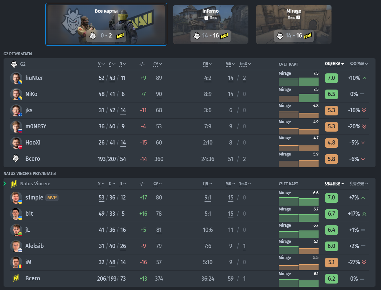Sort G2 table by ФОРМА column

pyautogui.click(x=359, y=64)
